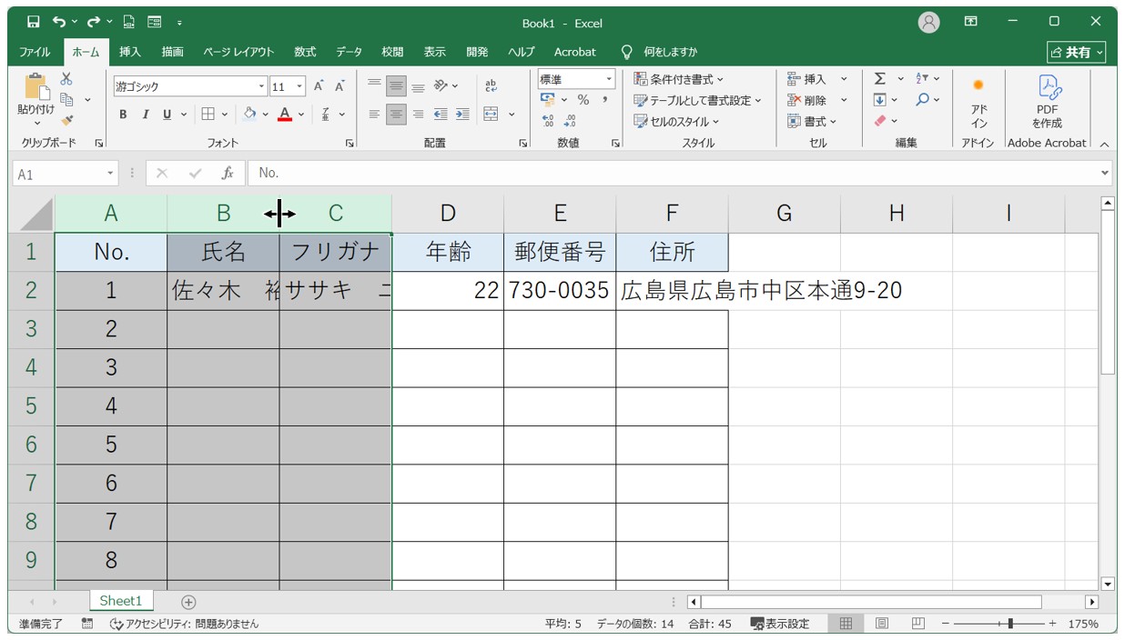Click the Decrease Decimal icon
The image size is (1125, 640).
(x=570, y=121)
